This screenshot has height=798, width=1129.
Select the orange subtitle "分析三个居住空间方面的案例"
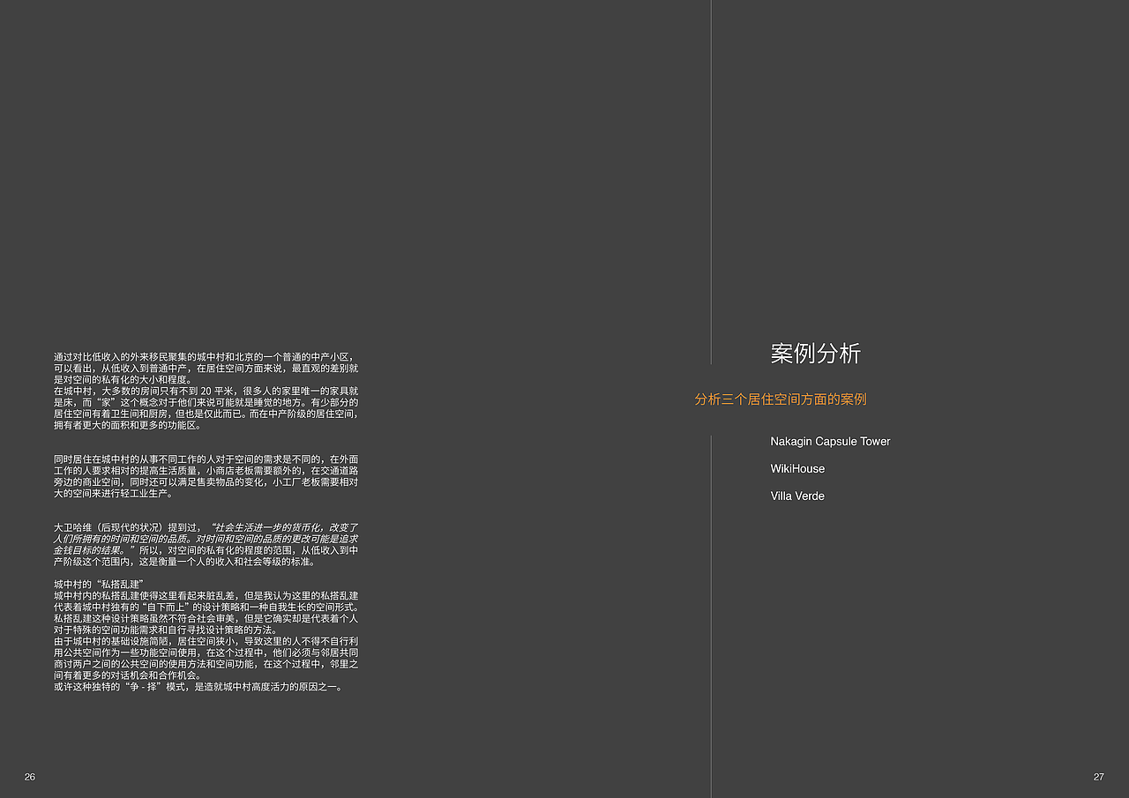780,399
